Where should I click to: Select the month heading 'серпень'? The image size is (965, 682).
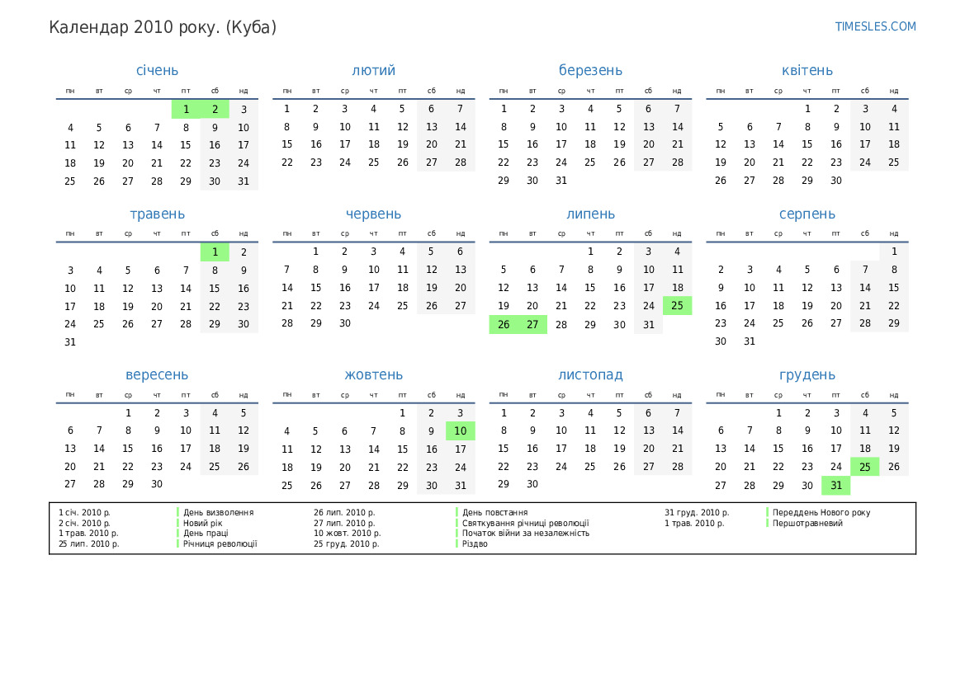tap(807, 214)
